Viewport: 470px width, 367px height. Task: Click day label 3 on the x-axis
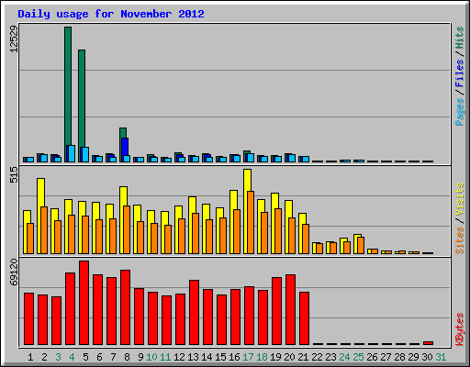[x=58, y=357]
